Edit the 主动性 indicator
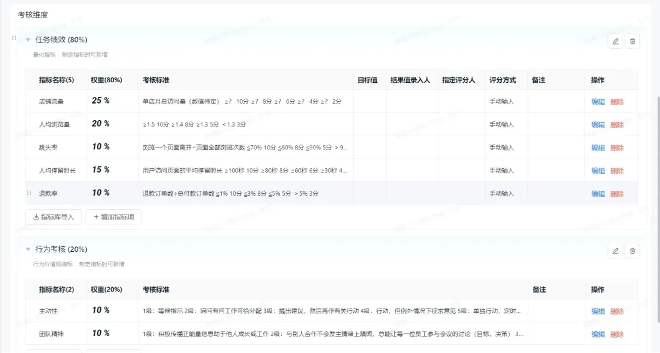 [598, 311]
